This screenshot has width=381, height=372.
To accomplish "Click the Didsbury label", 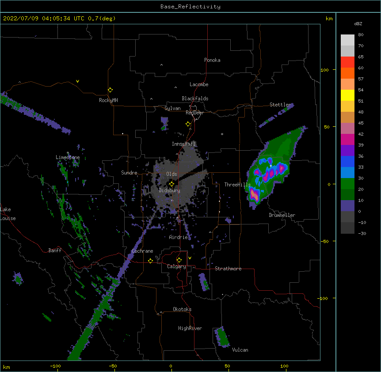I will tap(170, 190).
